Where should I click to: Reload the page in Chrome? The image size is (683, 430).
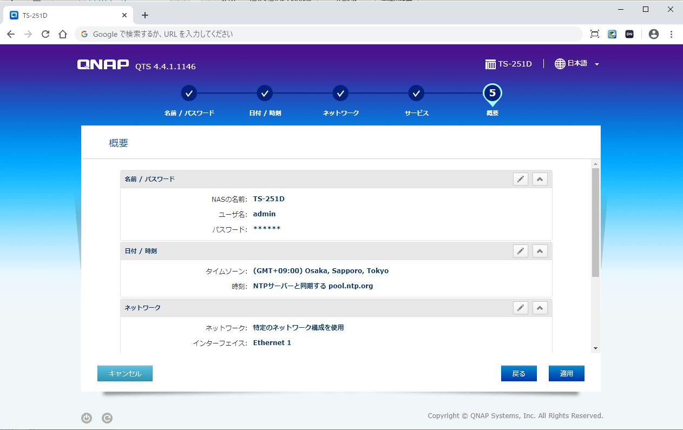pos(45,34)
